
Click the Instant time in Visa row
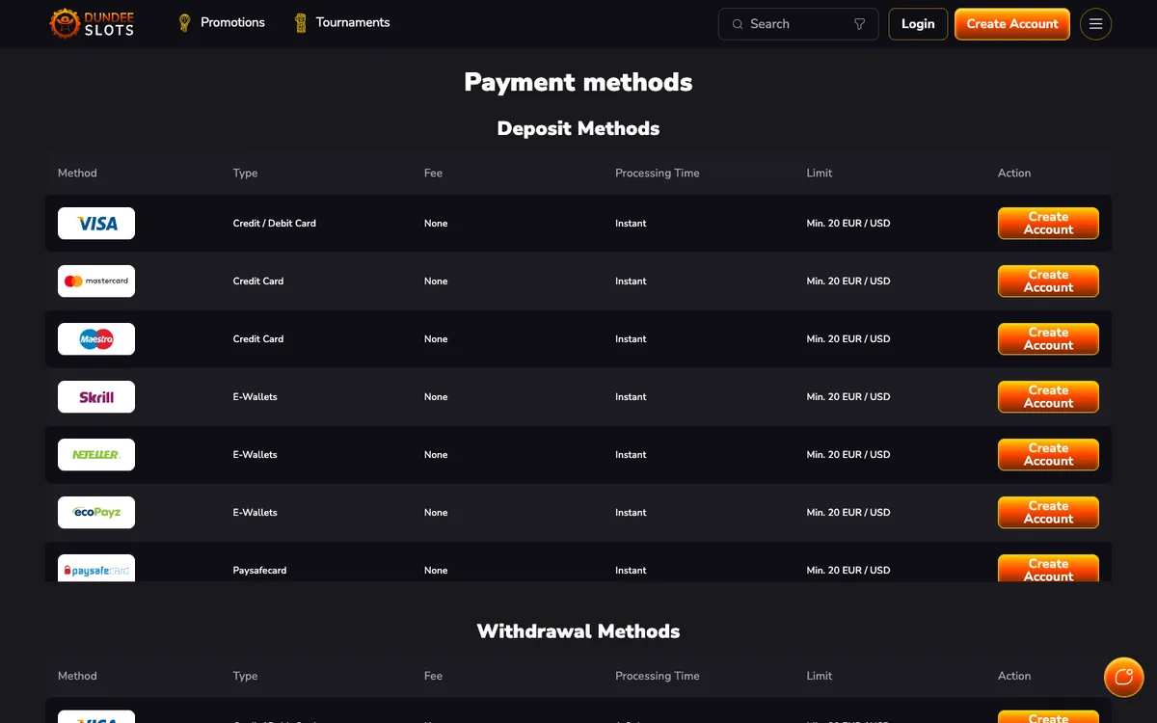point(631,224)
